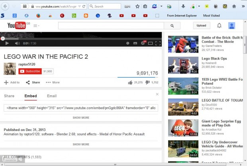Open the More actions menu
The height and width of the screenshot is (166, 247).
pyautogui.click(x=53, y=82)
